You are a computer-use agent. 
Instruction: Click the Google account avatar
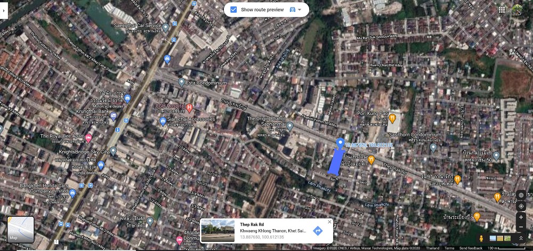coord(518,10)
